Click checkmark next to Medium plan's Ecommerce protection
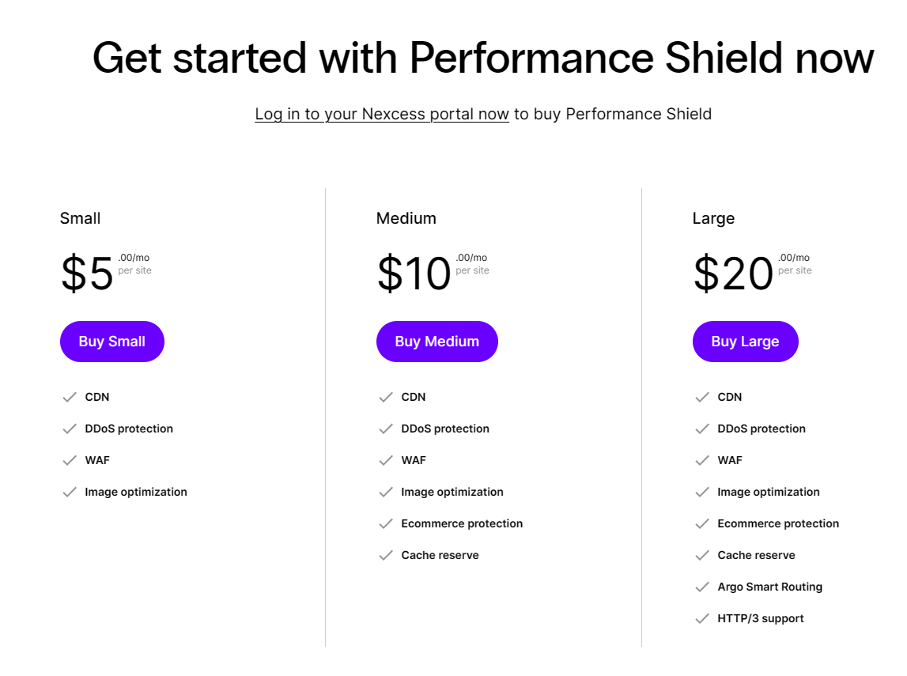Screen dimensions: 907x676 tap(386, 523)
